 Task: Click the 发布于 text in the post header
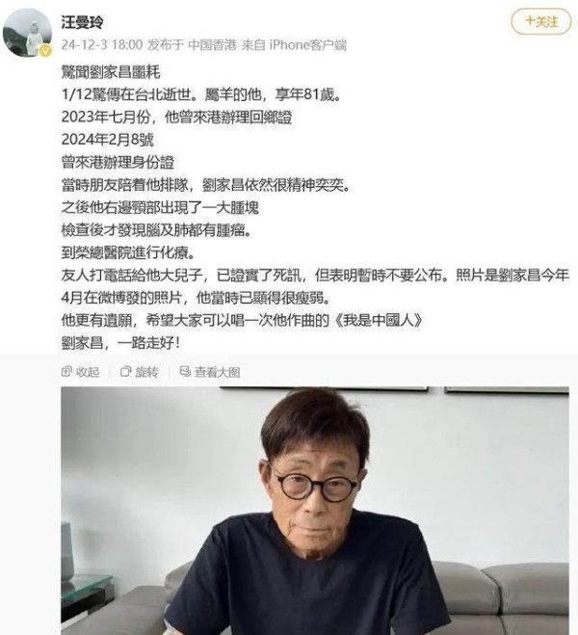166,44
